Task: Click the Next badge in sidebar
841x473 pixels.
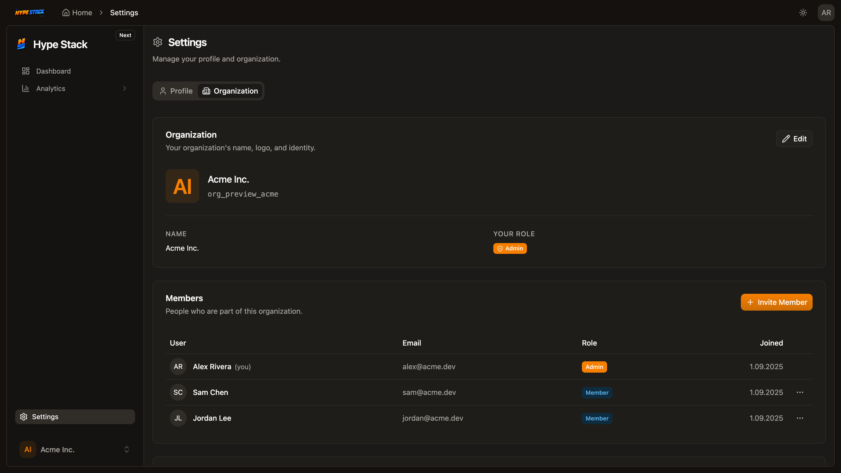Action: click(x=125, y=35)
